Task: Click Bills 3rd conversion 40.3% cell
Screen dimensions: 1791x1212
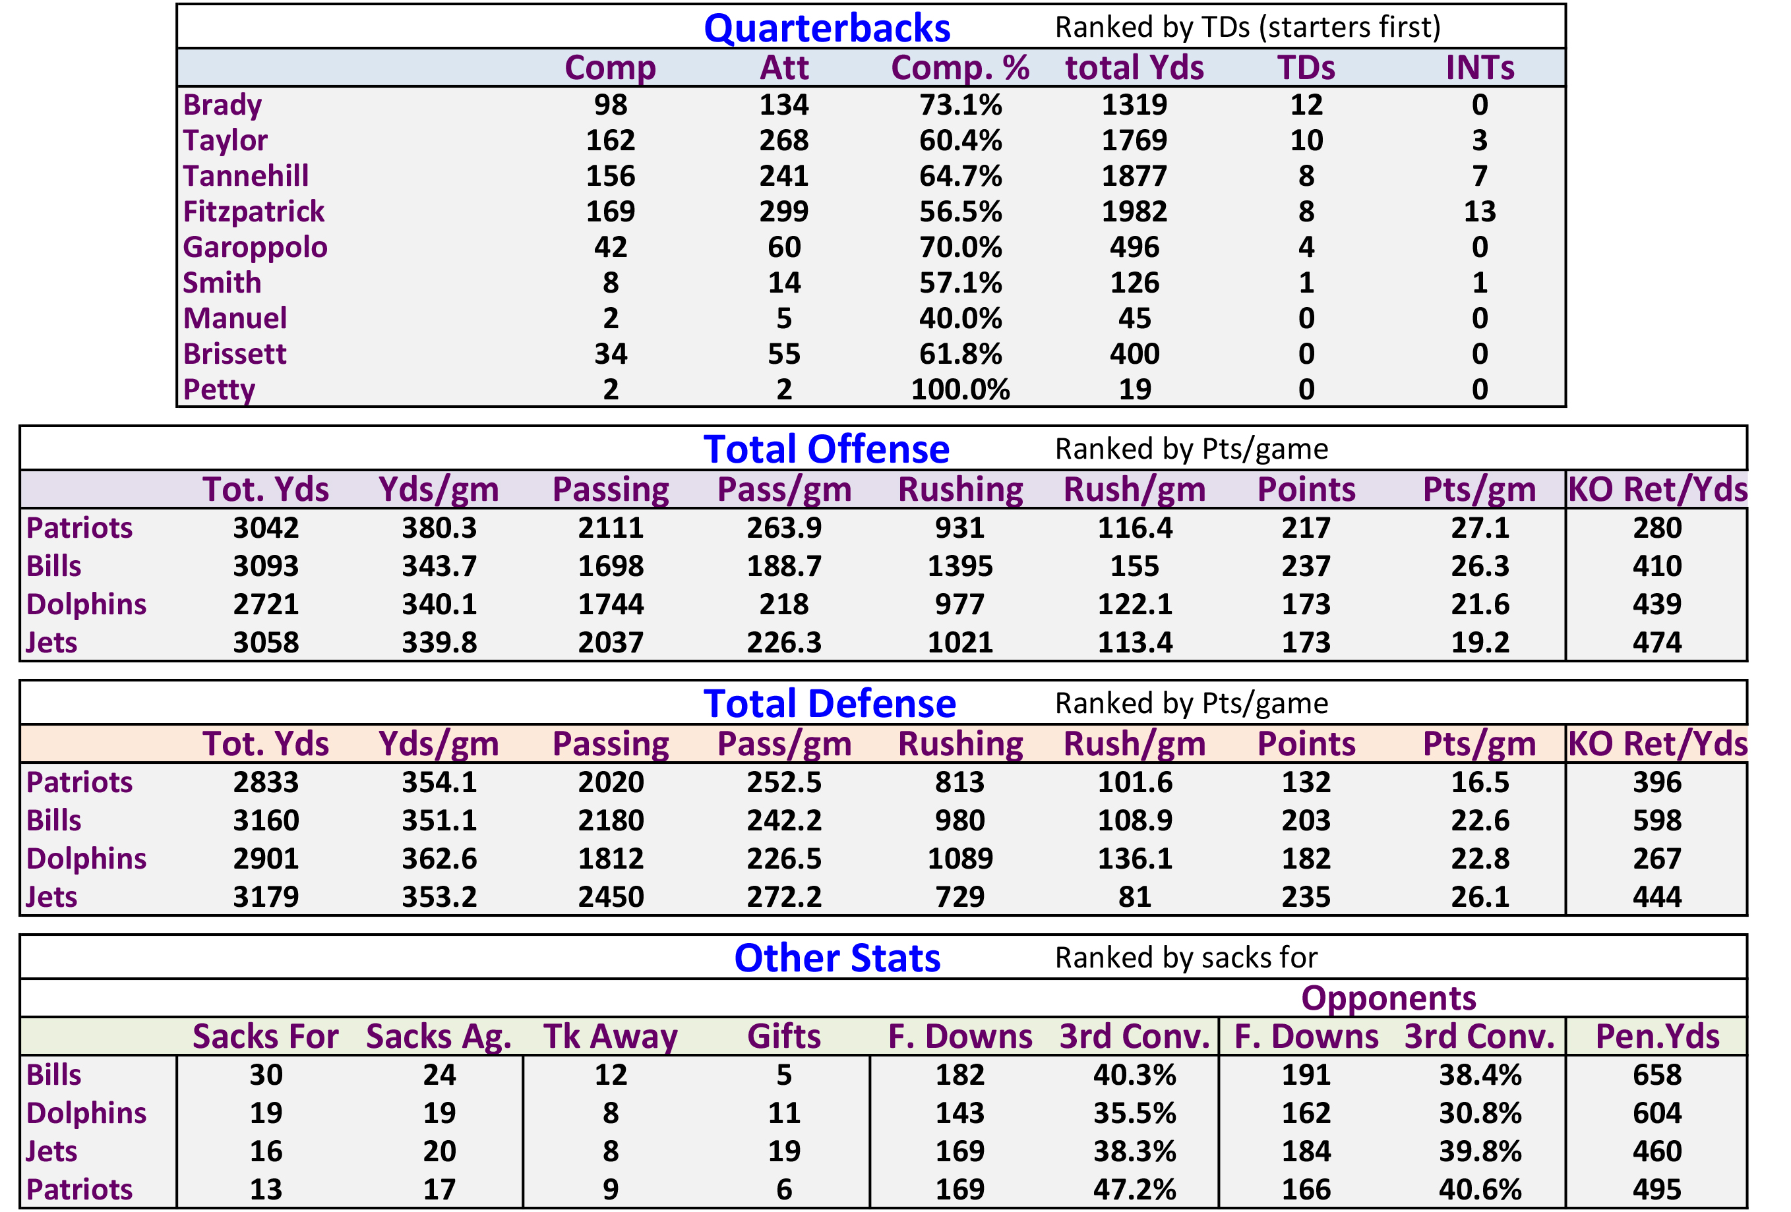Action: tap(1134, 1074)
